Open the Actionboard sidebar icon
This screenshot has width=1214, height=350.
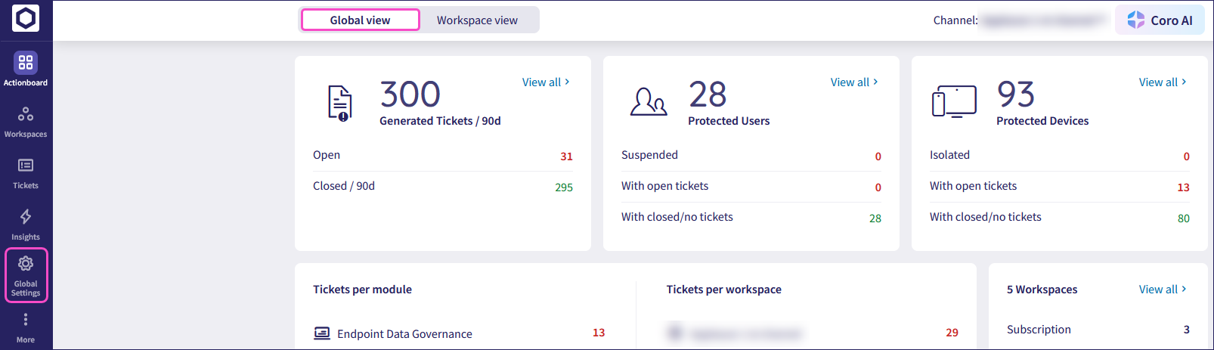pyautogui.click(x=26, y=63)
